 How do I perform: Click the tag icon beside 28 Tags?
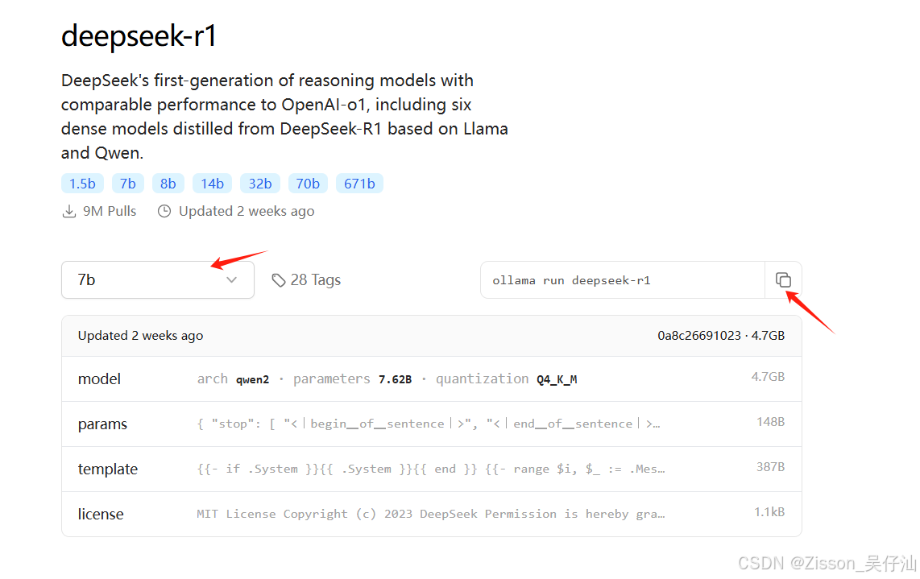(279, 280)
